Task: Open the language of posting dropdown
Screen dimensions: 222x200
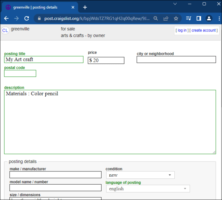Action: coord(148,189)
